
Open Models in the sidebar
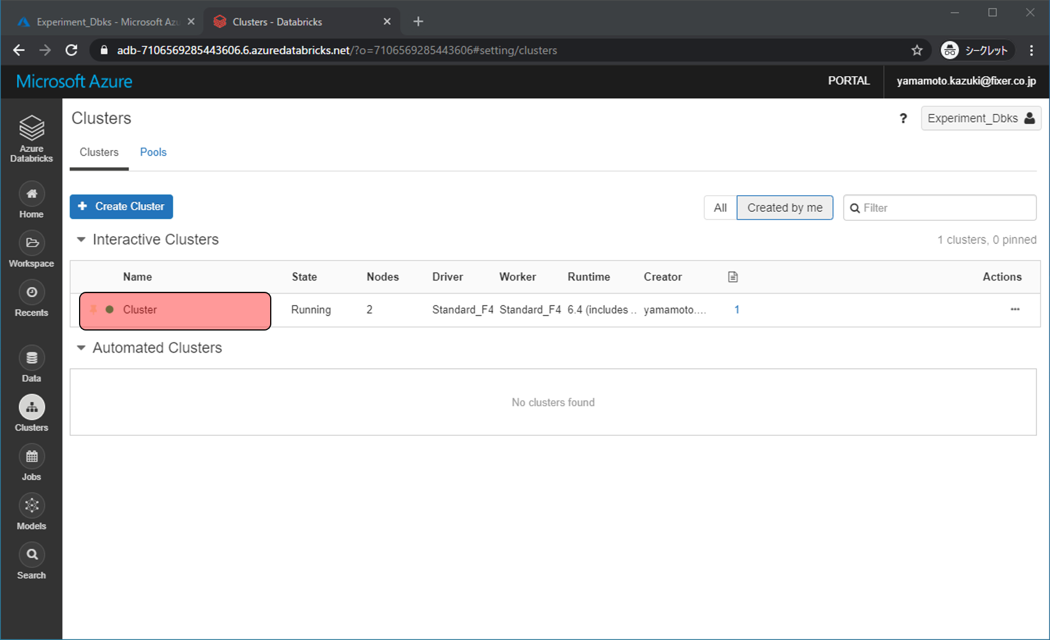[x=31, y=512]
